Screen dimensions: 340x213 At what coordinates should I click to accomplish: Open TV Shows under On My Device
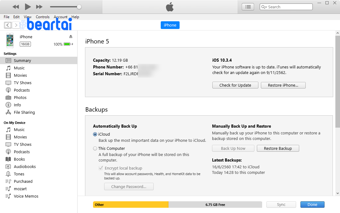pos(39,144)
